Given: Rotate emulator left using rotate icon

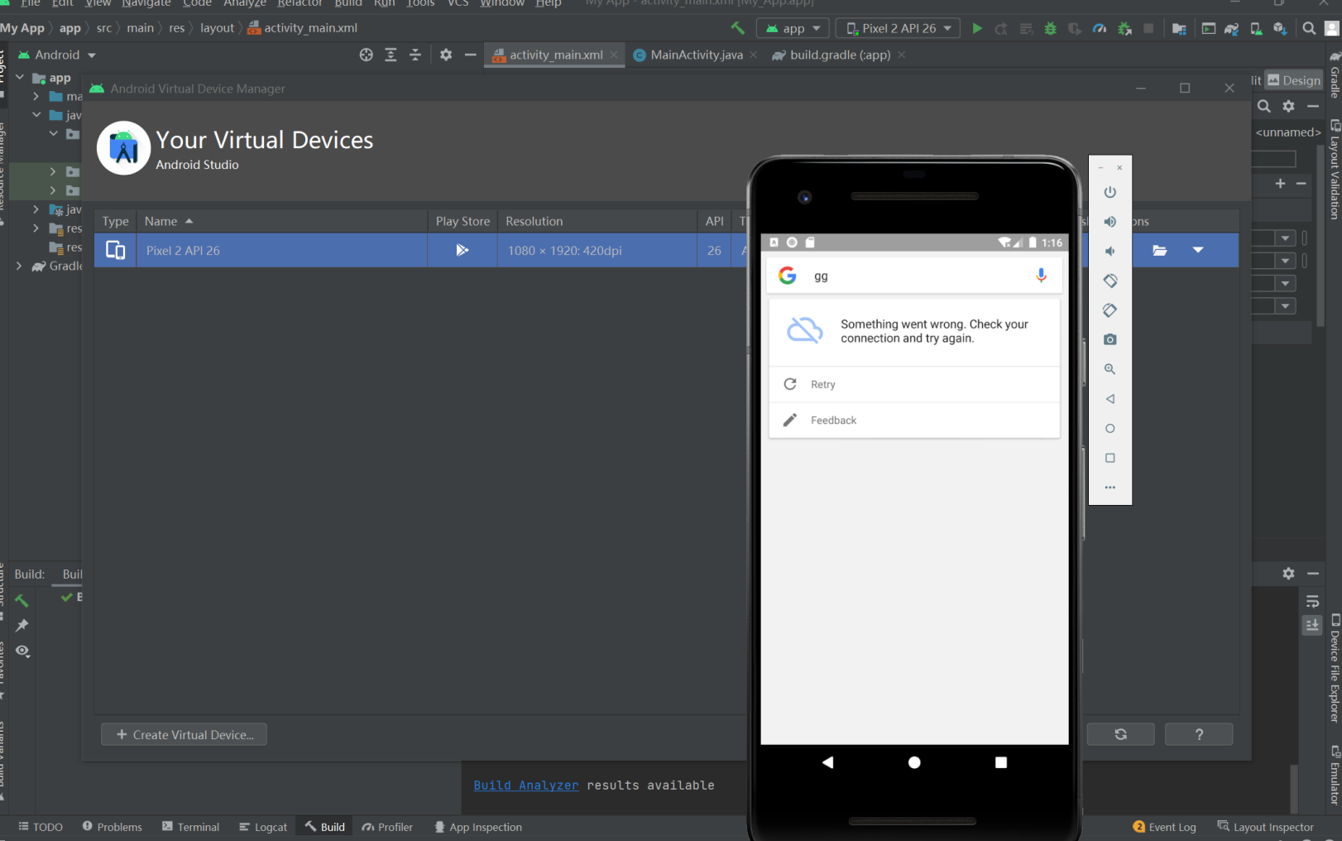Looking at the screenshot, I should (1110, 281).
